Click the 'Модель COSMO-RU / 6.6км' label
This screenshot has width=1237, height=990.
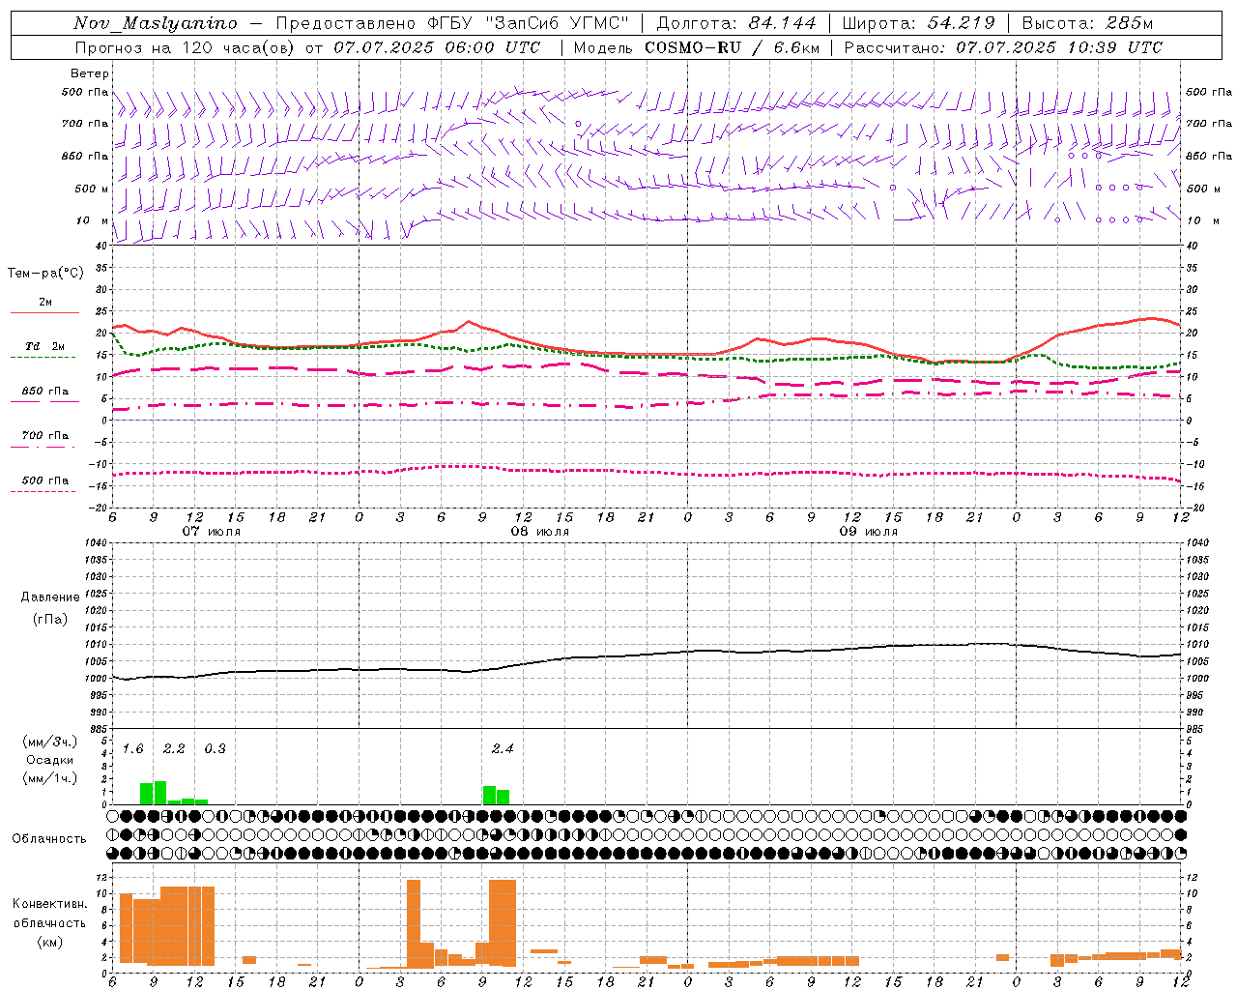(x=697, y=47)
